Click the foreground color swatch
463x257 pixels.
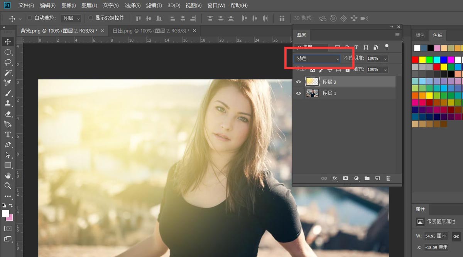(x=5, y=213)
